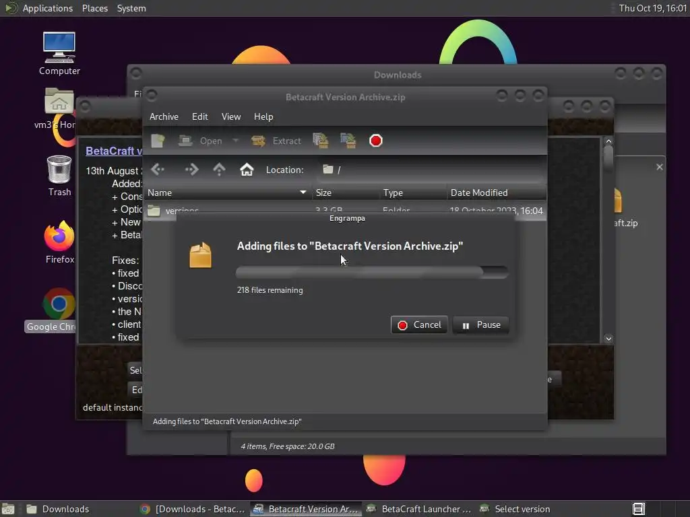Open the View menu
Screen dimensions: 690x517
[231, 116]
